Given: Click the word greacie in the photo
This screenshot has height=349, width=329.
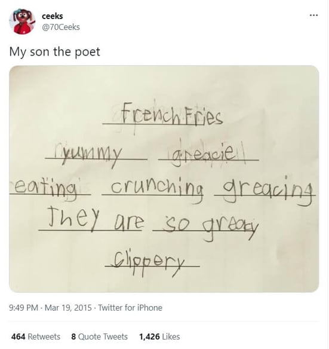Looking at the screenshot, I should coord(203,154).
